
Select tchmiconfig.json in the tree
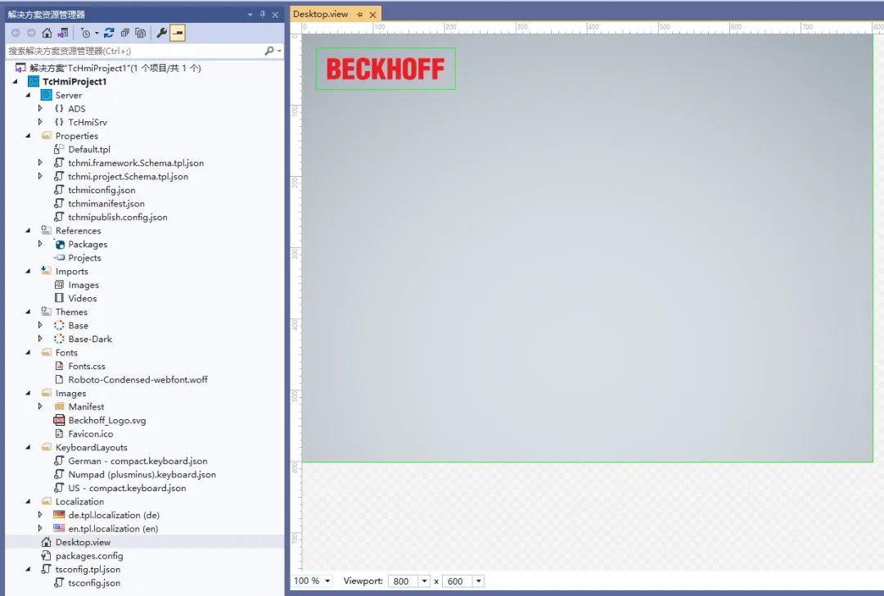101,190
